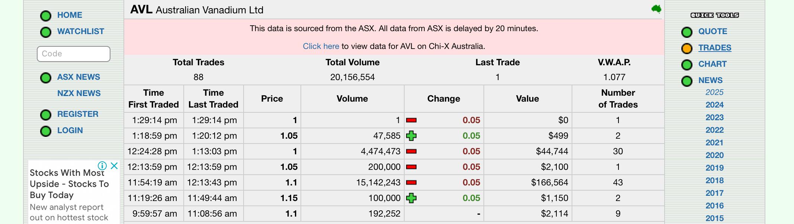794x224 pixels.
Task: Go to NZX NEWS
Action: pos(79,93)
